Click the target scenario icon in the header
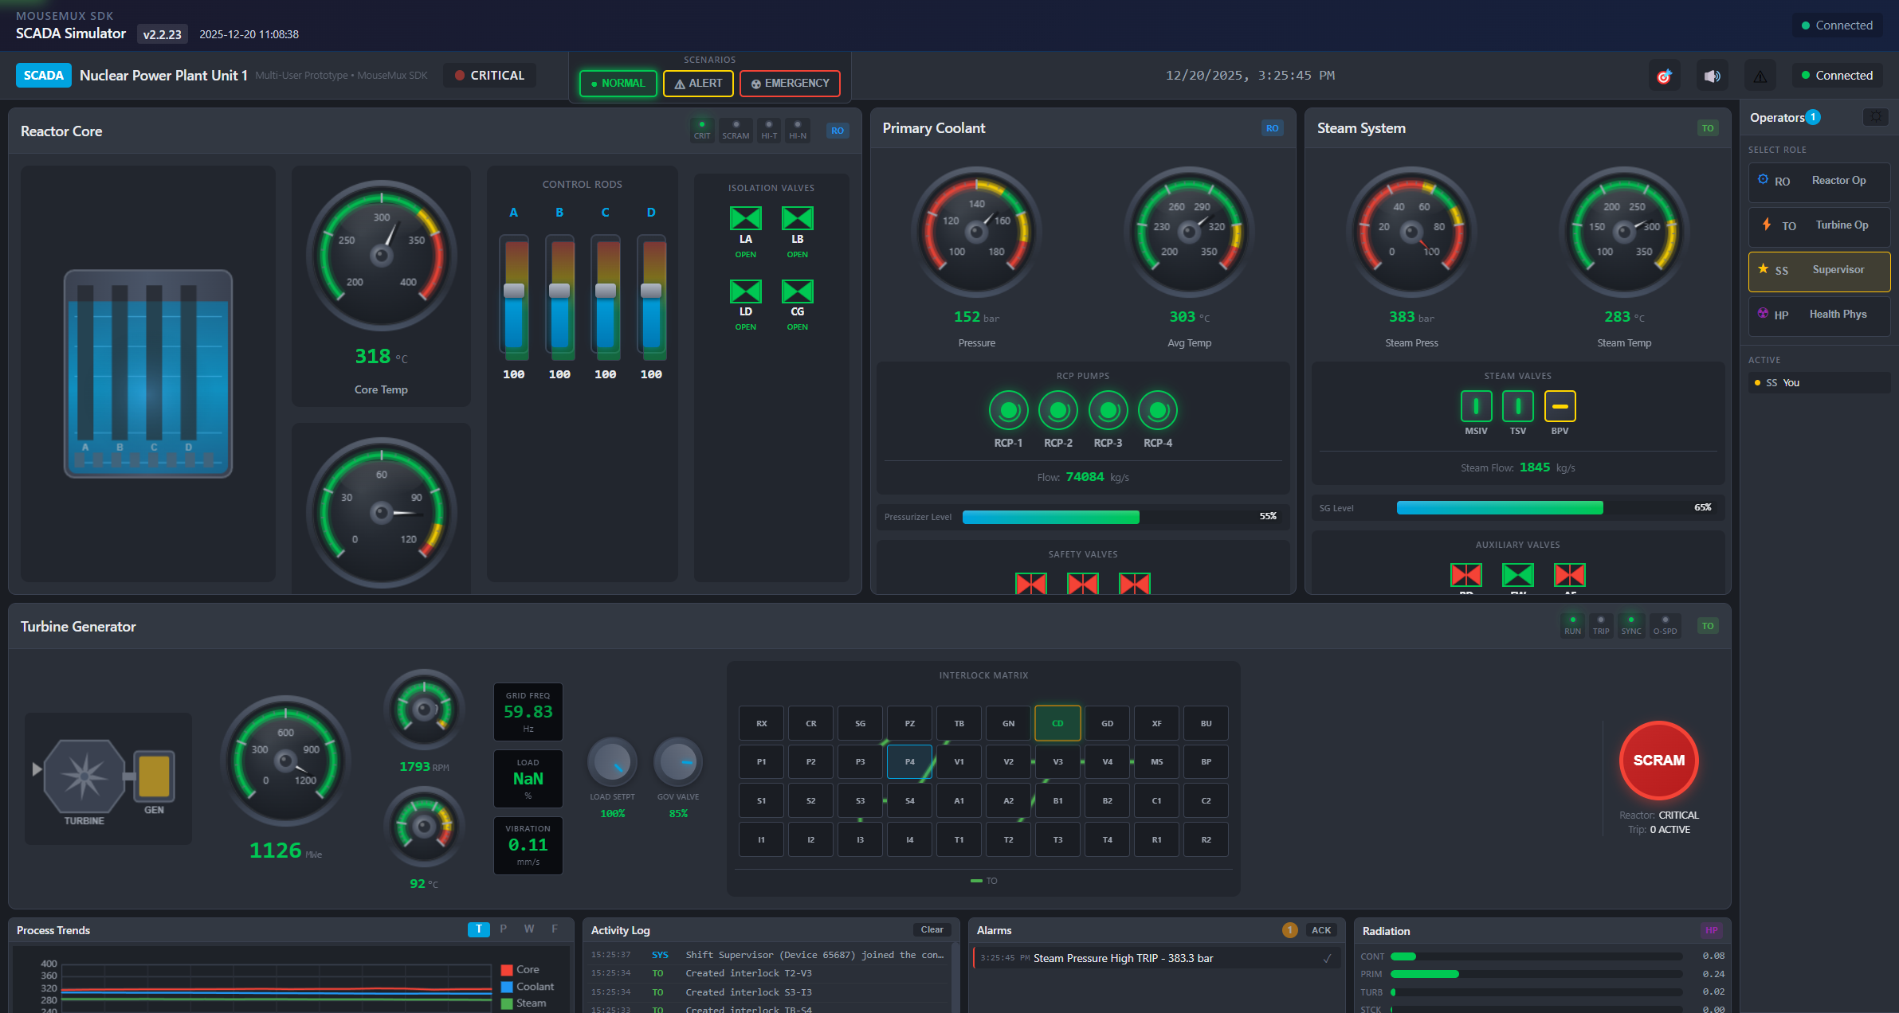Screen dimensions: 1899x1013 [1664, 75]
